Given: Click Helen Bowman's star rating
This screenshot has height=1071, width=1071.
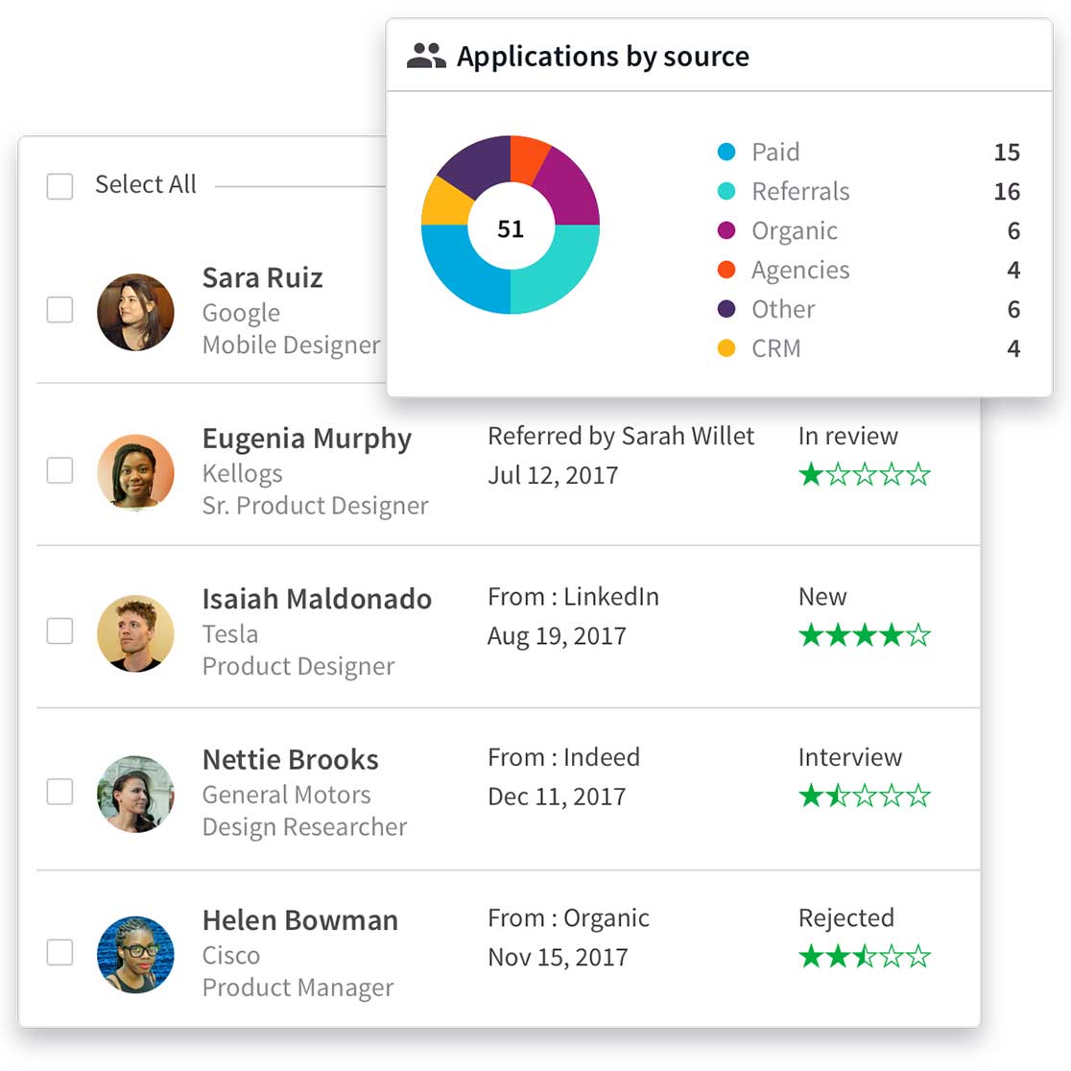Looking at the screenshot, I should (x=864, y=957).
